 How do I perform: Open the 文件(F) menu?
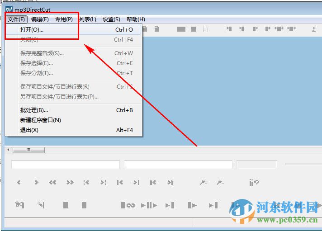tap(16, 19)
